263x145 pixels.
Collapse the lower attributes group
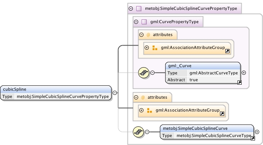pyautogui.click(x=136, y=97)
